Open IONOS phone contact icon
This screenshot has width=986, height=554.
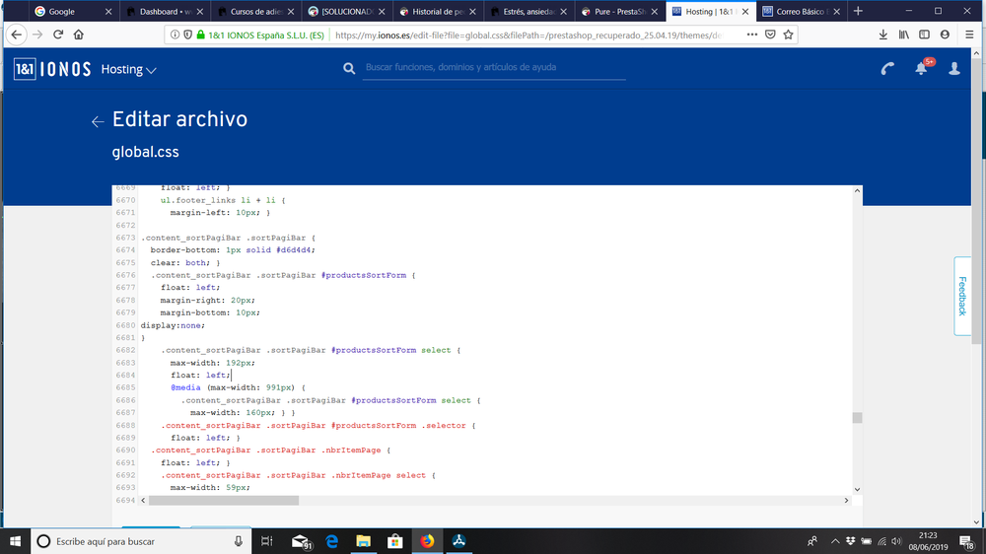tap(887, 69)
